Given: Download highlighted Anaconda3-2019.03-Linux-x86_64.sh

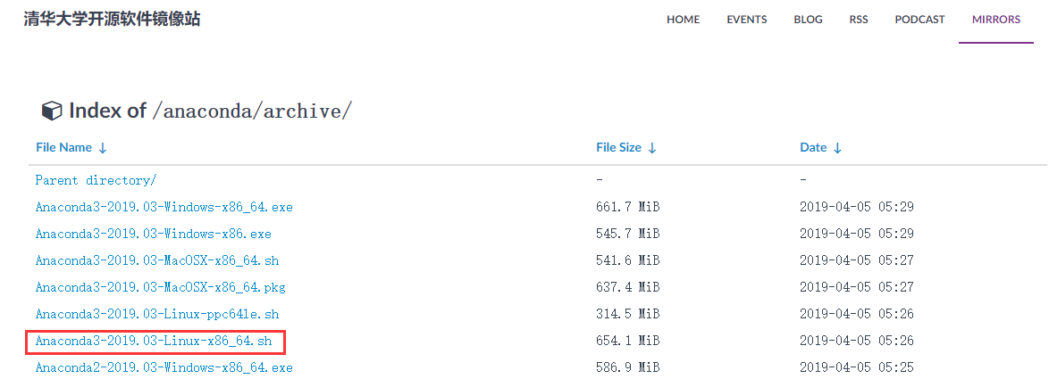Looking at the screenshot, I should pos(154,341).
